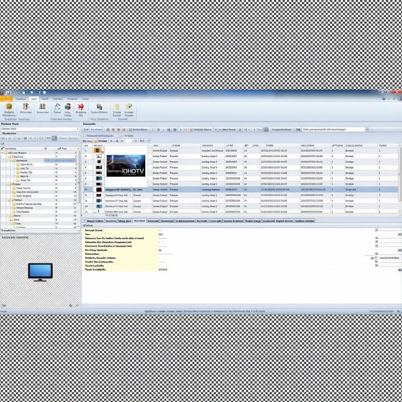Open the long combo box in list toolbar
Viewport: 402px width, 402px height.
coord(335,130)
